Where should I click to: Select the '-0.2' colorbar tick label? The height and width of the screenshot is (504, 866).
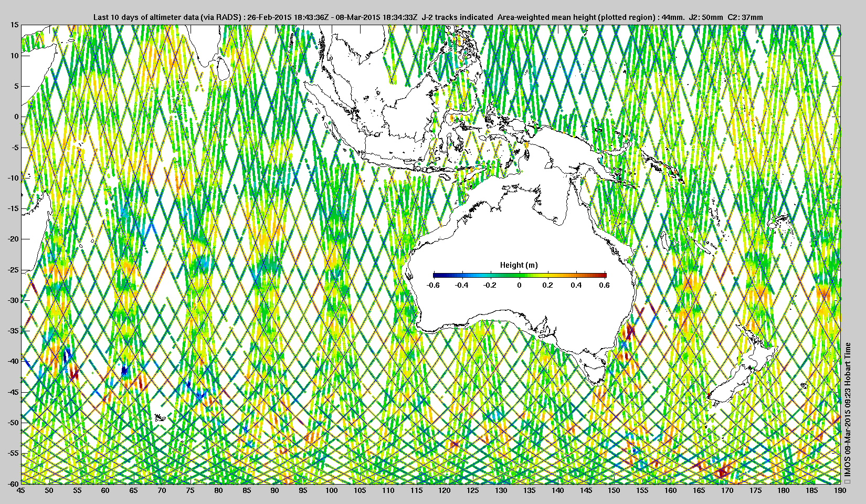click(490, 285)
